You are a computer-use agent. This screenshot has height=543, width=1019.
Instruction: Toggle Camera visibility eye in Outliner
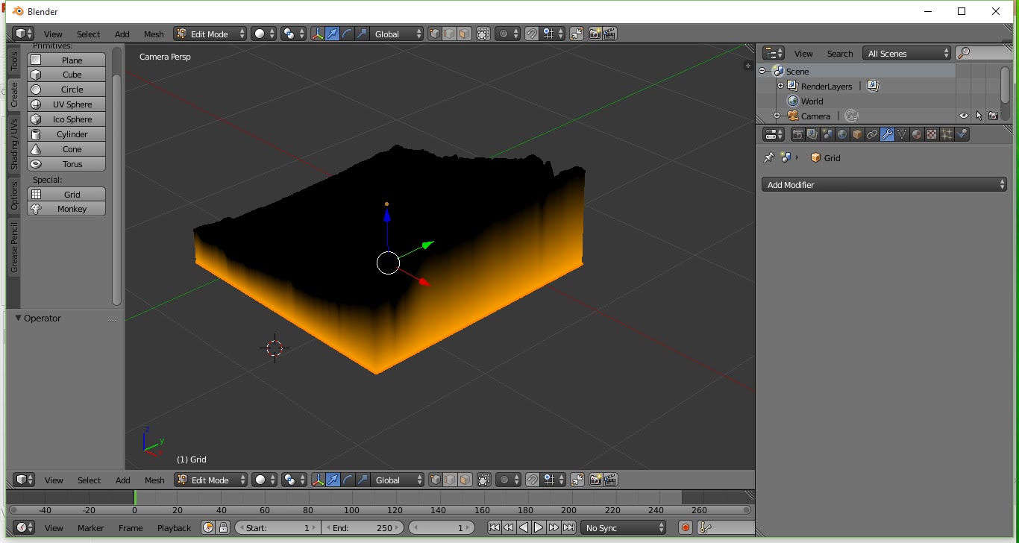964,116
